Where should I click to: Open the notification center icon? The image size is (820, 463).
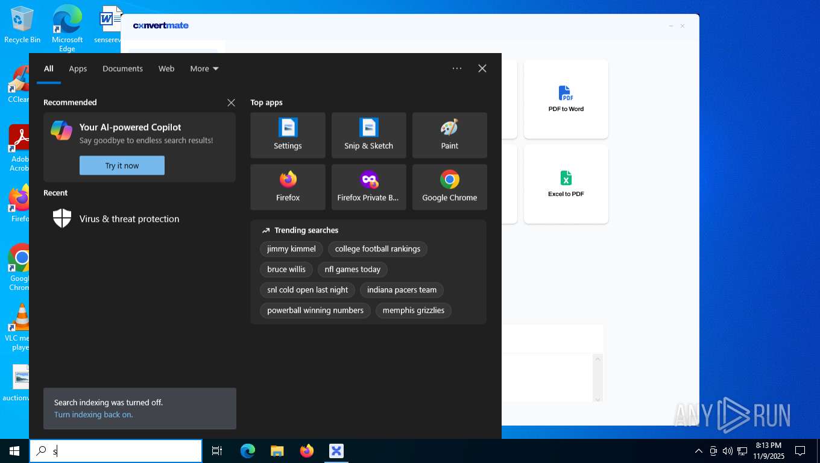[800, 451]
